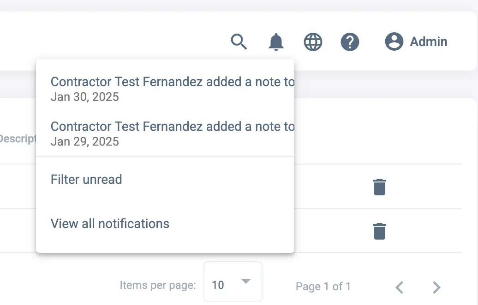Viewport: 478px width, 305px height.
Task: Open the language globe icon
Action: click(313, 42)
